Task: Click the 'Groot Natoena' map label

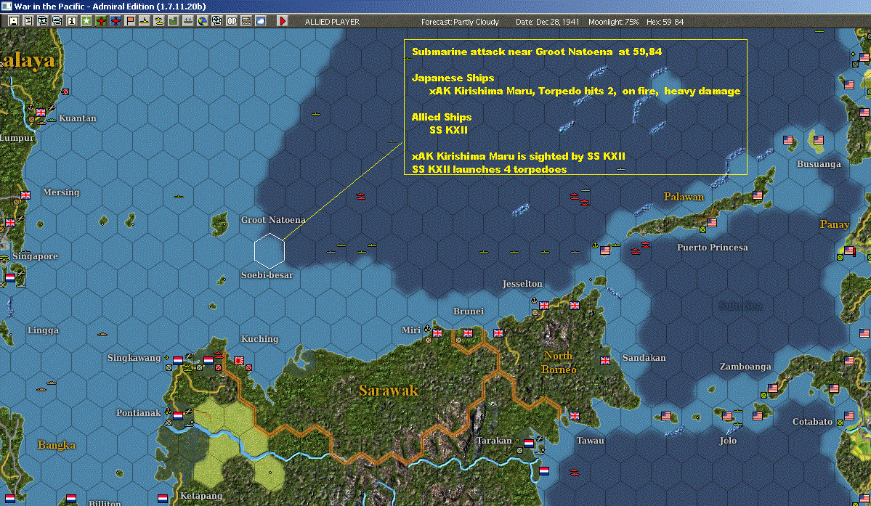Action: [273, 220]
